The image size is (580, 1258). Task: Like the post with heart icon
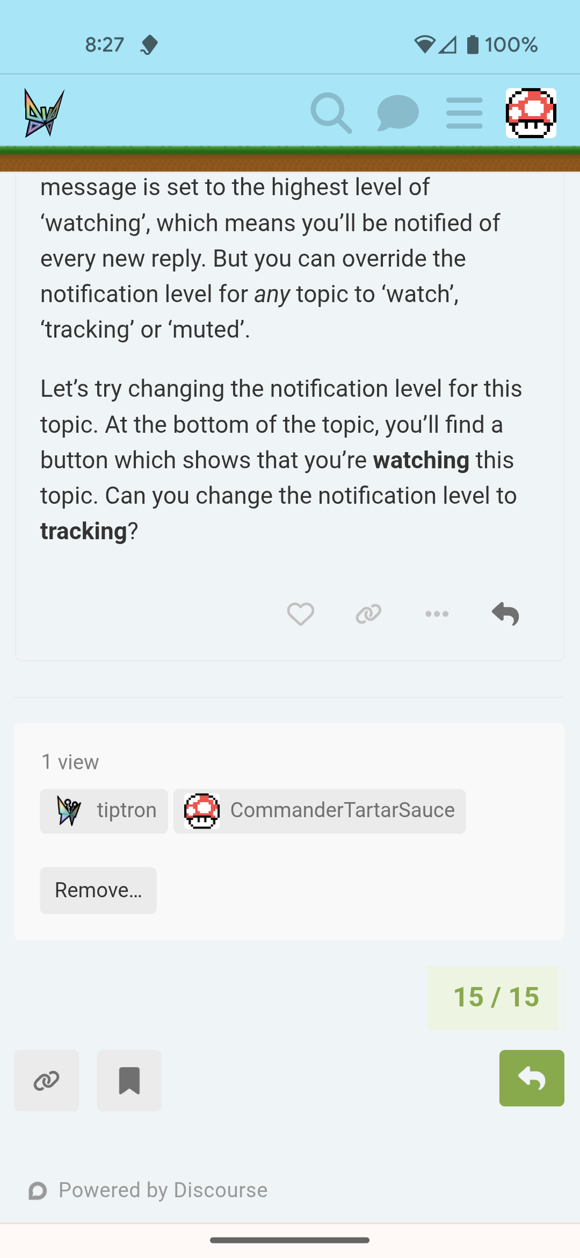click(300, 614)
